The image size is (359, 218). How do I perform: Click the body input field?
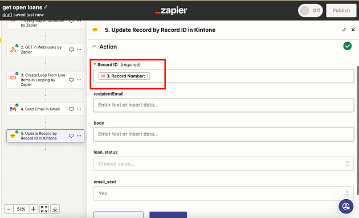(223, 134)
